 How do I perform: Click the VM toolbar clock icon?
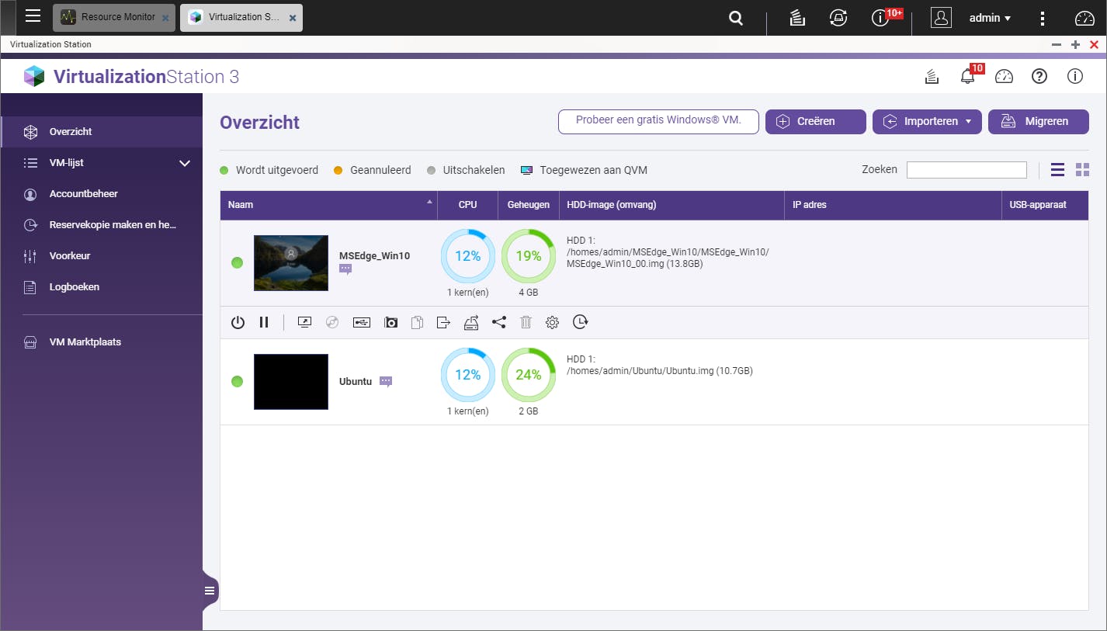(580, 322)
